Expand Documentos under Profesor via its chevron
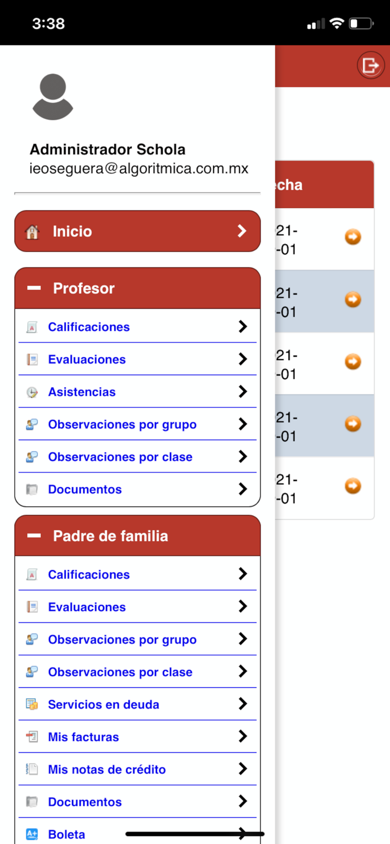 click(243, 489)
